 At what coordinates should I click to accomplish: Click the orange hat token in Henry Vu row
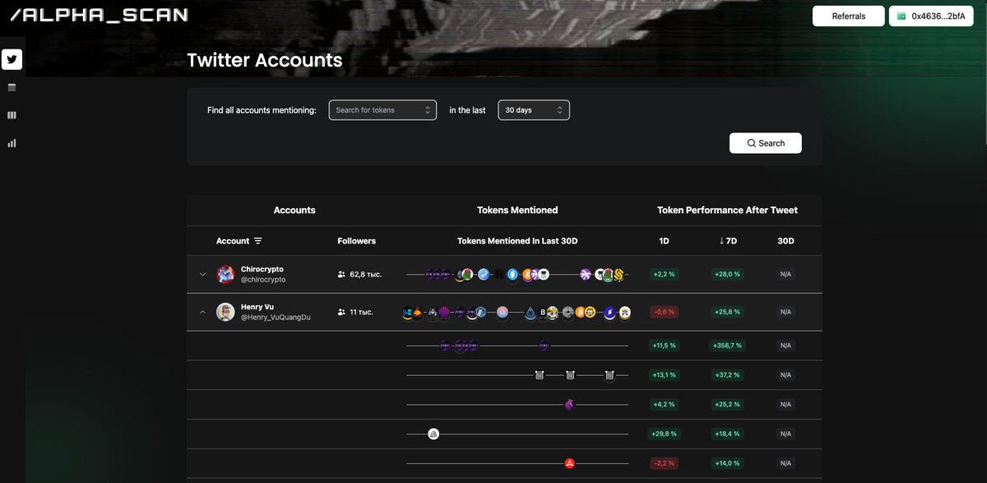(x=417, y=313)
